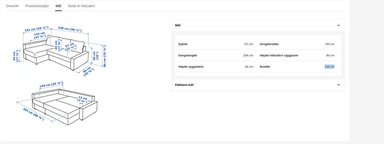Click the Bredde measurement label
This screenshot has height=144, width=384.
click(x=265, y=67)
